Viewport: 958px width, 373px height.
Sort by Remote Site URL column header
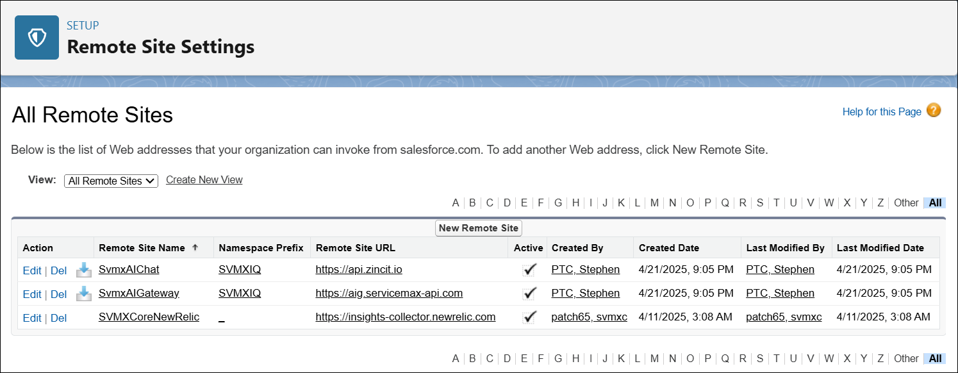[356, 248]
